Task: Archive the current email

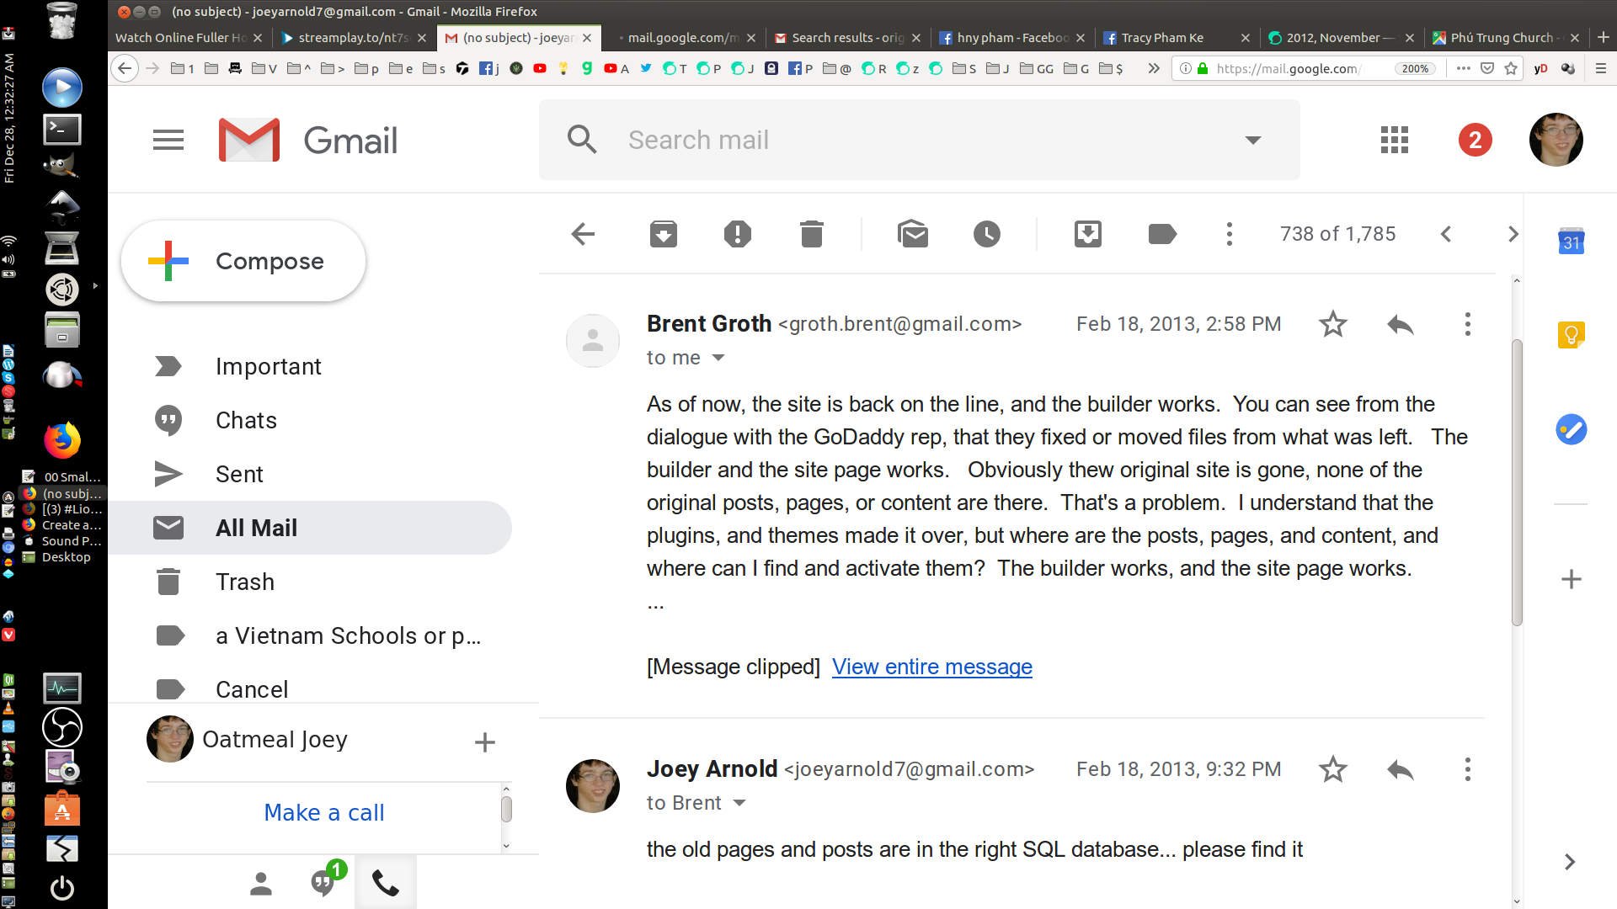Action: 664,234
